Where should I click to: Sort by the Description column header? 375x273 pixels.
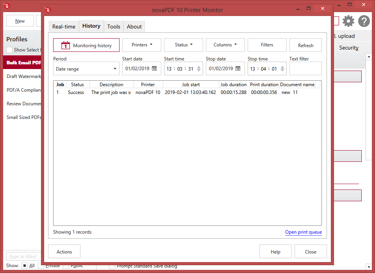point(111,84)
